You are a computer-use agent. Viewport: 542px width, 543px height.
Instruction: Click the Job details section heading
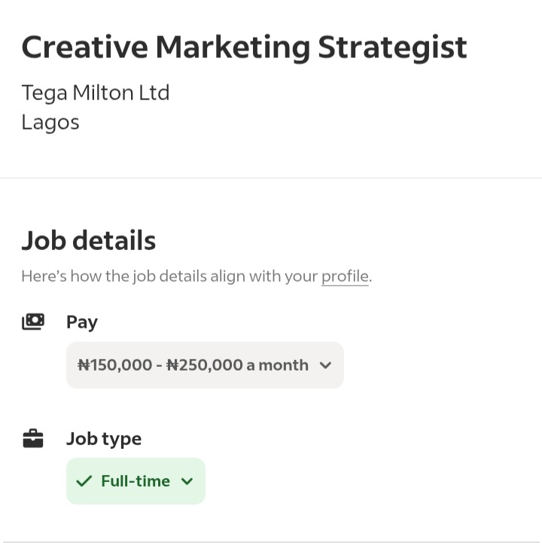coord(89,240)
